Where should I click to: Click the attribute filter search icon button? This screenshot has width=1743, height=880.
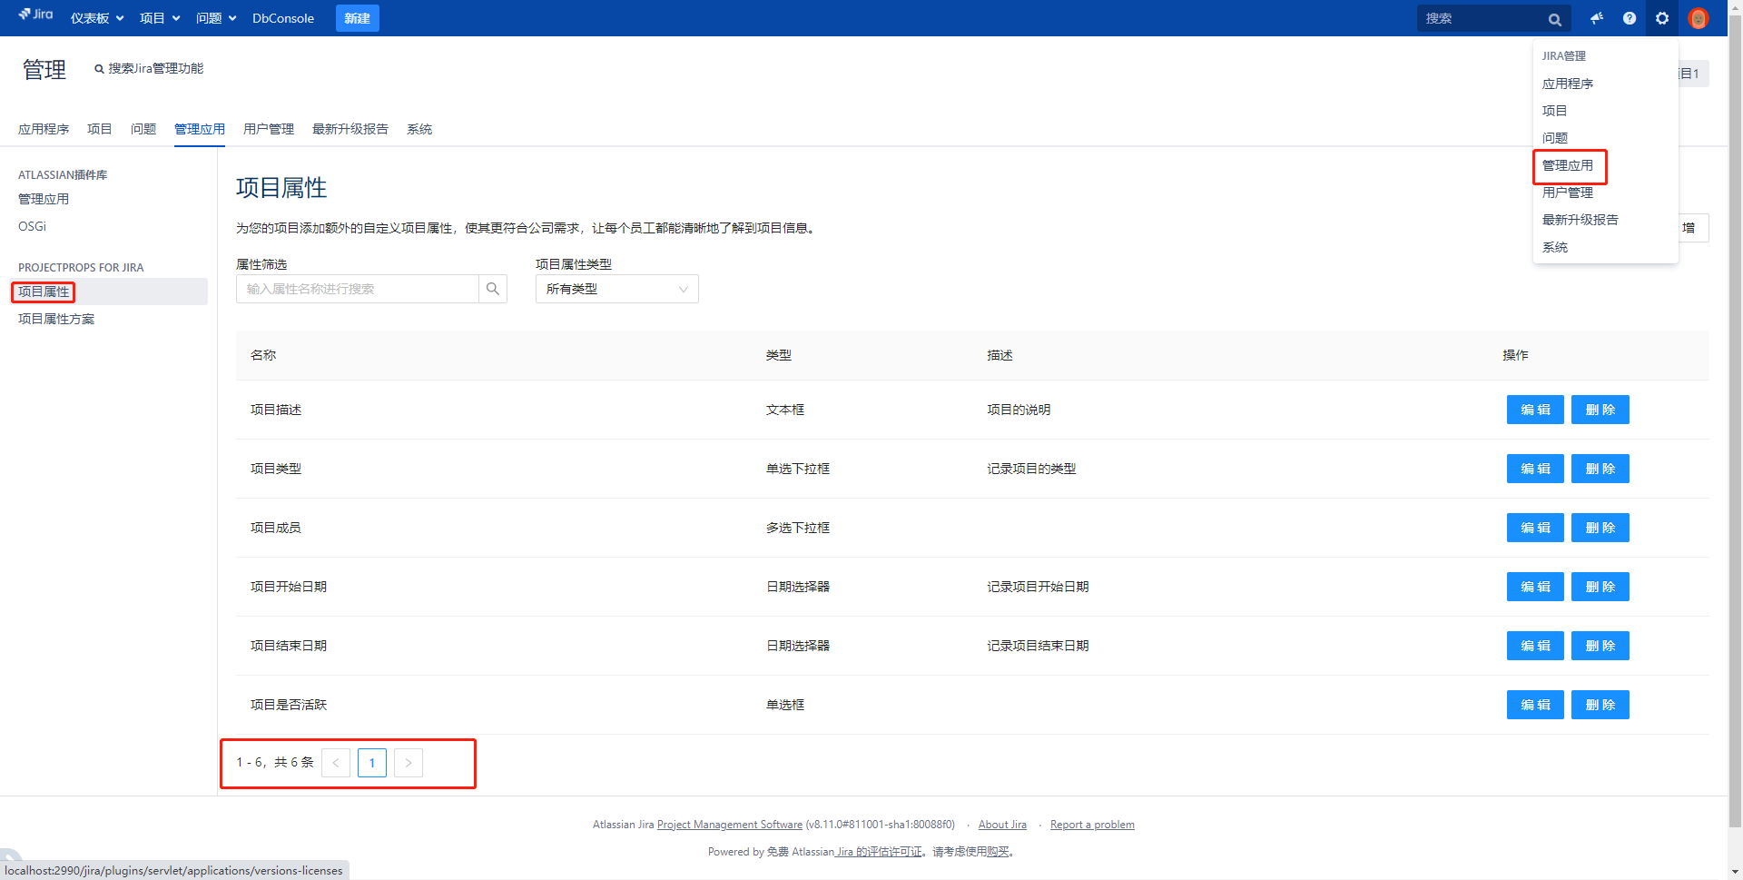493,289
